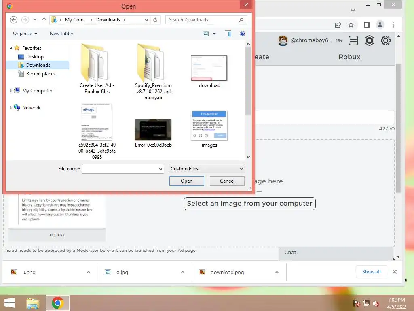The image size is (414, 311).
Task: Go back using dialog Back arrow
Action: click(13, 20)
